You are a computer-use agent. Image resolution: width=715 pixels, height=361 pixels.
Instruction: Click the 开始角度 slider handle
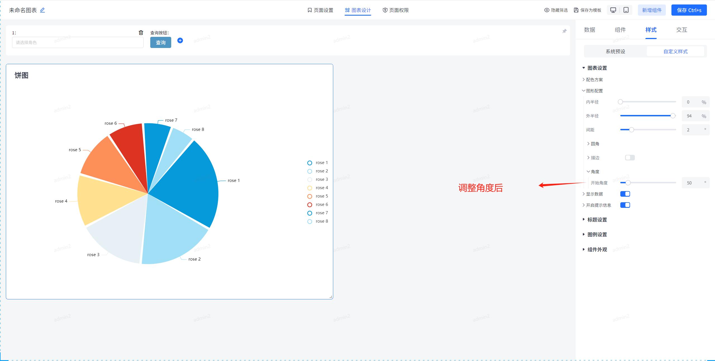[628, 183]
